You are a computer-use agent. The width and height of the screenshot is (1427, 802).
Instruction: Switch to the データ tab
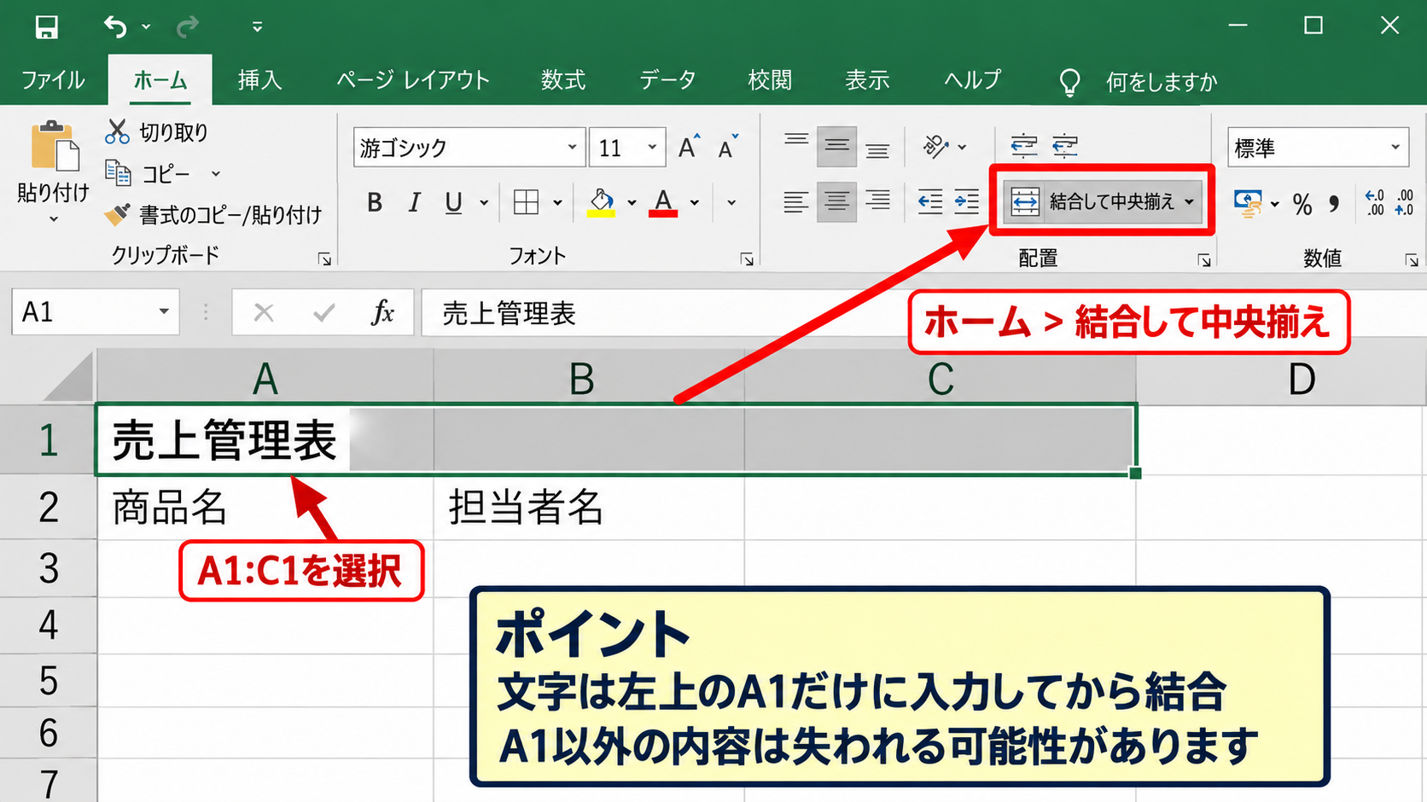(x=667, y=80)
